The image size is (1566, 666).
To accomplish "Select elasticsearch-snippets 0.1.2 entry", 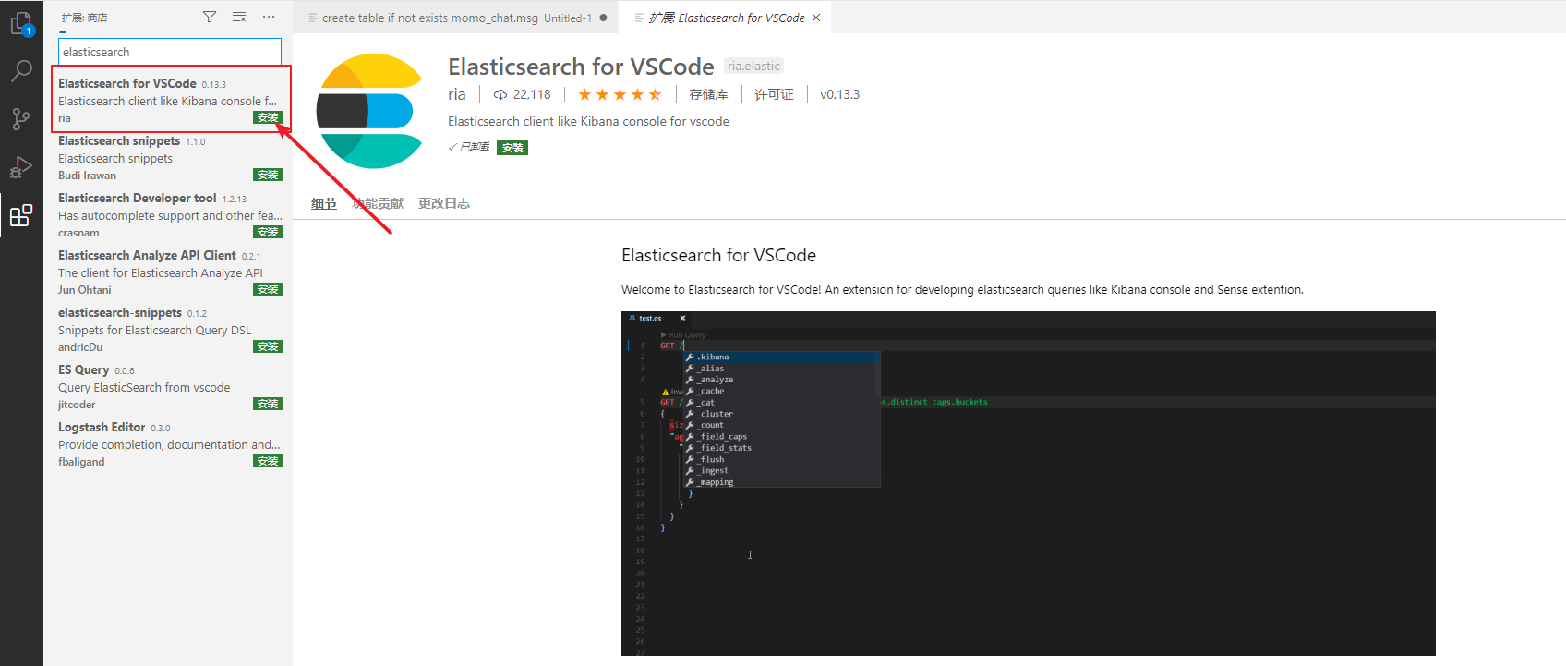I will pos(168,330).
